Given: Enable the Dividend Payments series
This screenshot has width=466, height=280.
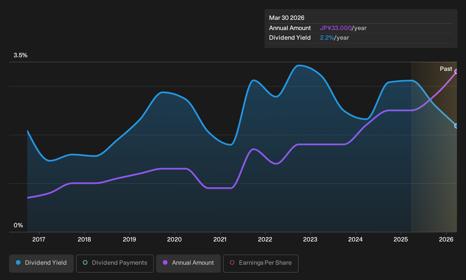Looking at the screenshot, I should tap(115, 263).
